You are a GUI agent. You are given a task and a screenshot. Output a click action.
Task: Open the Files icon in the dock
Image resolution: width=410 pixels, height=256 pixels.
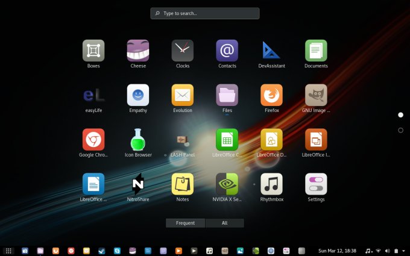tap(40, 251)
